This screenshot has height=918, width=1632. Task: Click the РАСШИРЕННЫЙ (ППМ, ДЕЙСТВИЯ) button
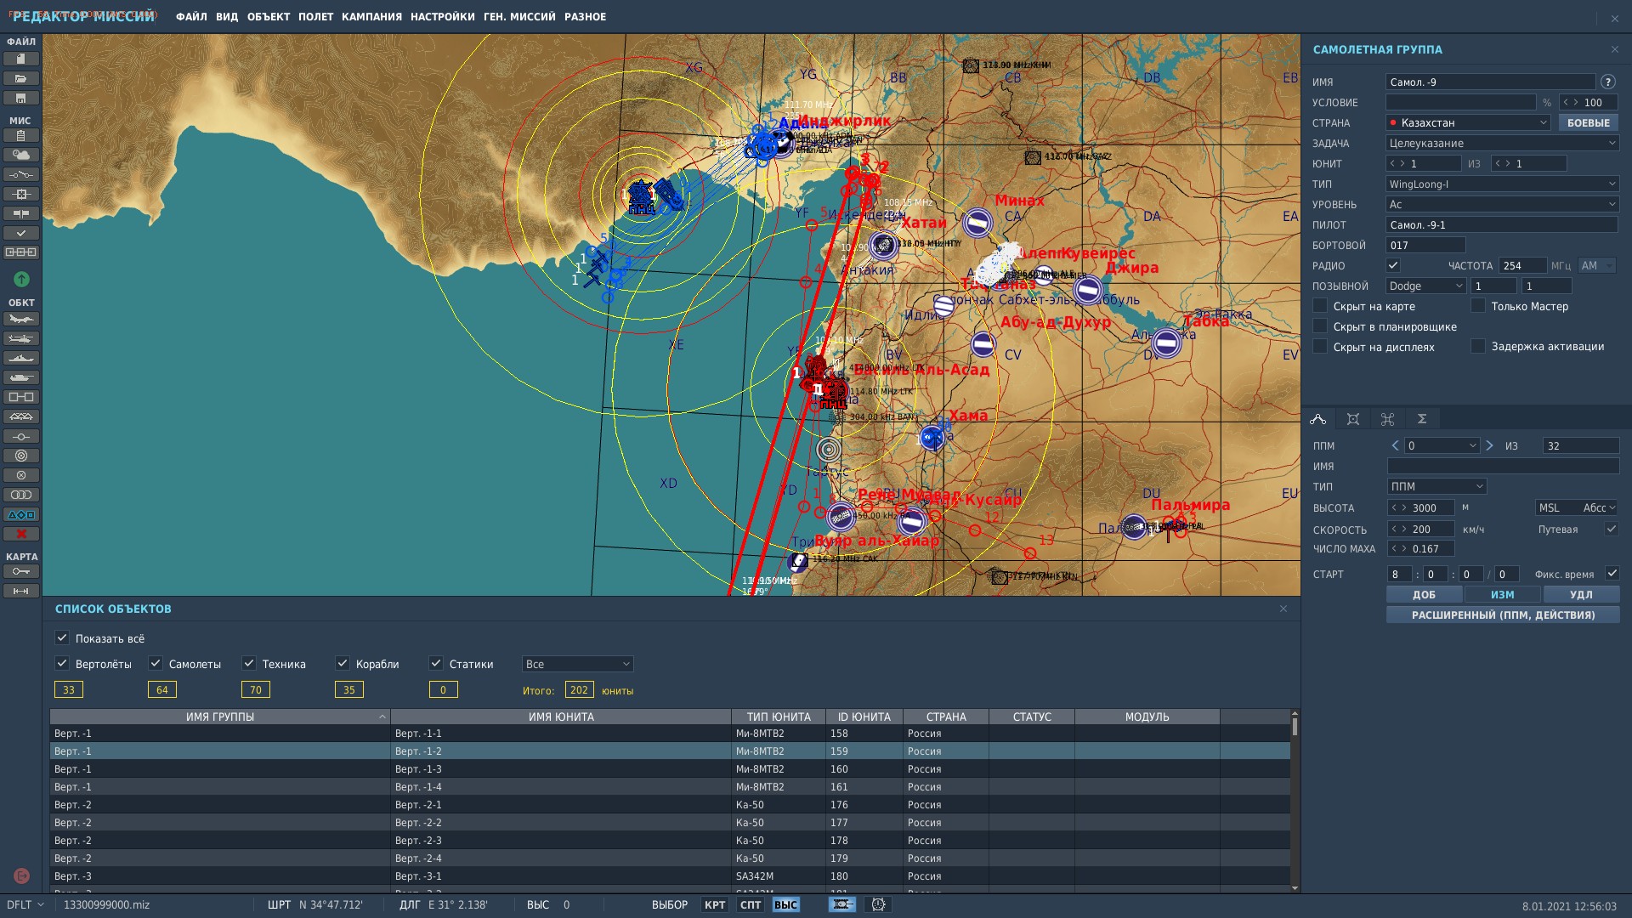click(x=1503, y=615)
